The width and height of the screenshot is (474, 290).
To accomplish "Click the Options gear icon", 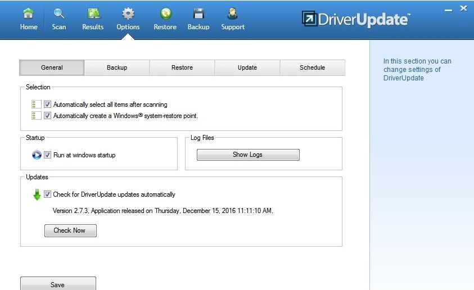I will 128,13.
